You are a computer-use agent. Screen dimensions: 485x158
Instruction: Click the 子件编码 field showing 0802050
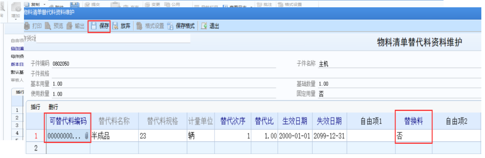point(164,64)
